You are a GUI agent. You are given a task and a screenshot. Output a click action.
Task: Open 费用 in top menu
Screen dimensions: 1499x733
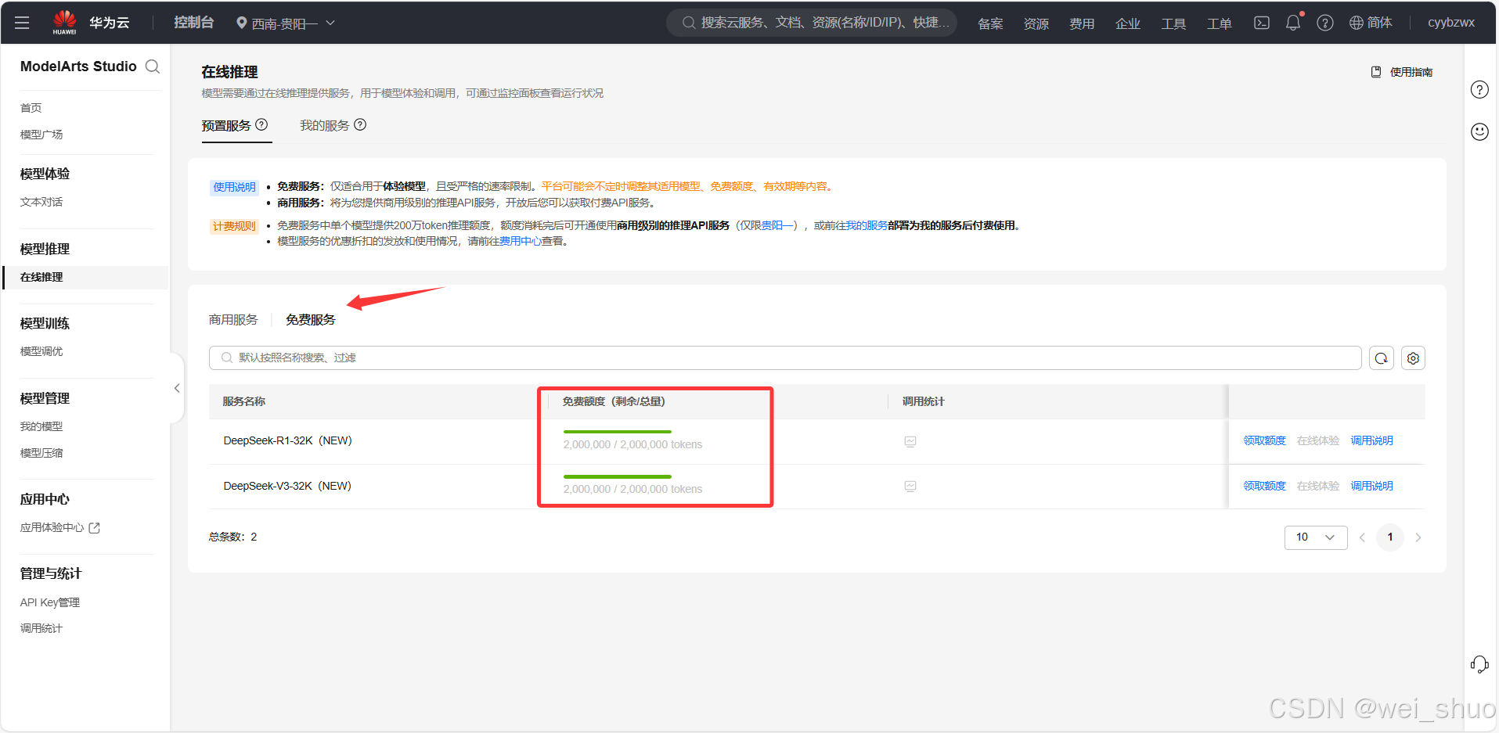pos(1082,23)
